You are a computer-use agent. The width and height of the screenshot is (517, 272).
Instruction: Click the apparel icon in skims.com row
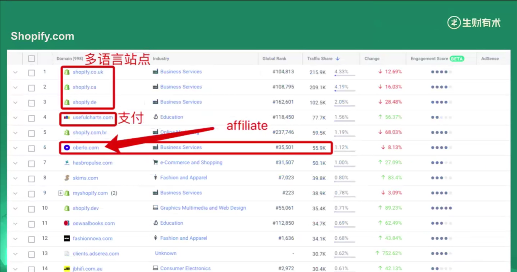click(155, 177)
